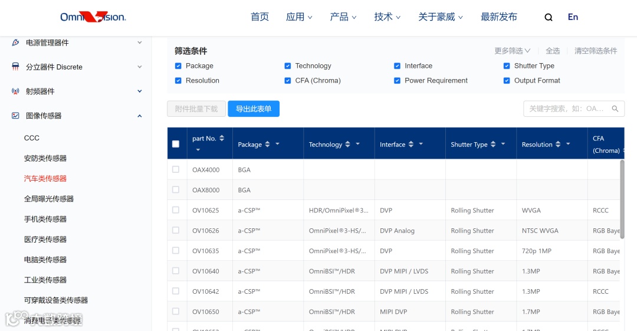Click the image sensor category icon
This screenshot has height=331, width=637.
(x=15, y=116)
